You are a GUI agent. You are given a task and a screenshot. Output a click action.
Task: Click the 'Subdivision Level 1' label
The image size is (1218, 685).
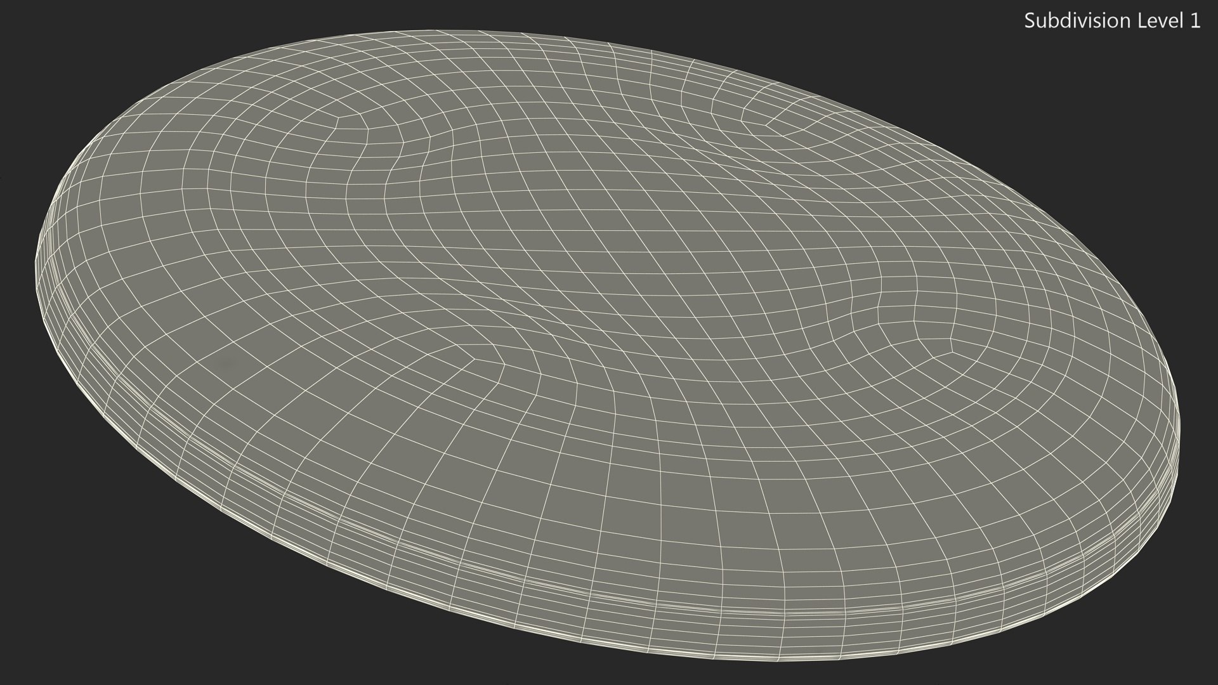(1112, 21)
